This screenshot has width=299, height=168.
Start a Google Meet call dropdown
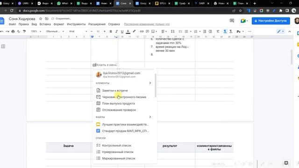[244, 21]
